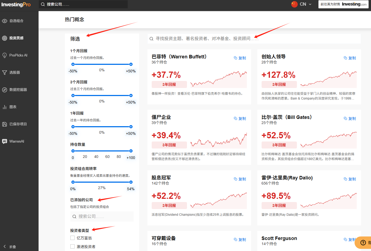This screenshot has height=251, width=371.
Task: Copy the 比尔·盖茨 Bill Gates portfolio
Action: [350, 118]
